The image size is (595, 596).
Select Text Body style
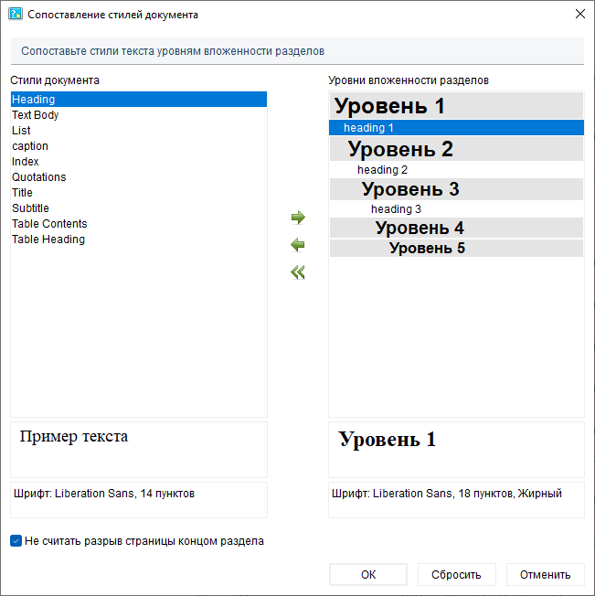tap(36, 115)
